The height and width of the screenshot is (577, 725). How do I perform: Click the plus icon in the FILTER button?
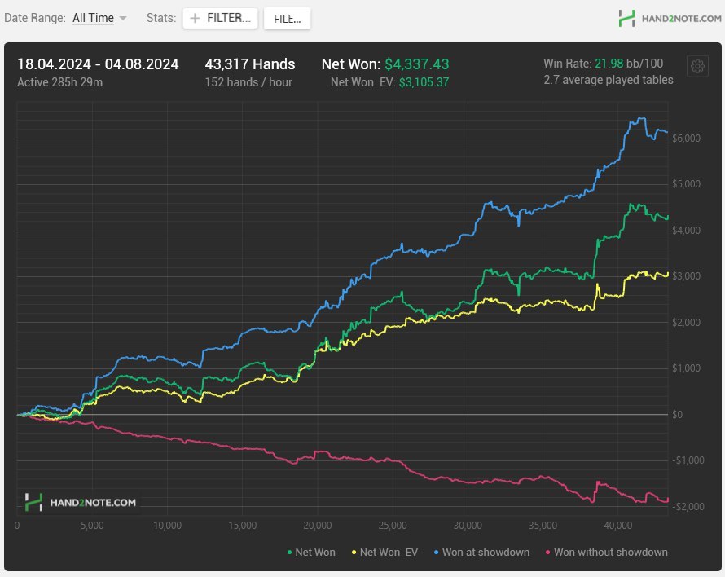[x=196, y=18]
